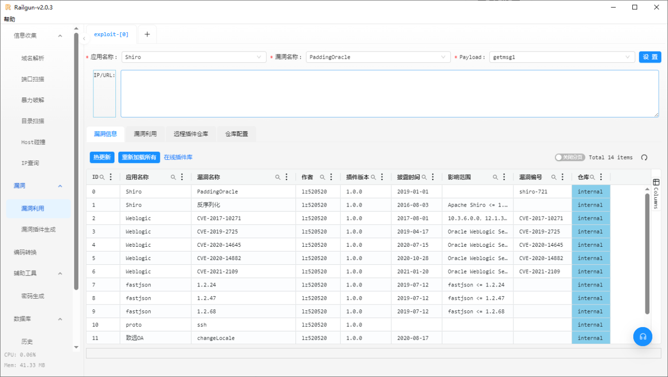
Task: Select 端口扫描 in the sidebar
Action: pos(33,79)
